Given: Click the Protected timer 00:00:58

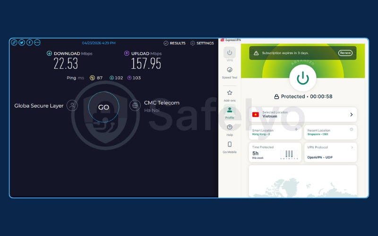Looking at the screenshot, I should click(x=321, y=97).
